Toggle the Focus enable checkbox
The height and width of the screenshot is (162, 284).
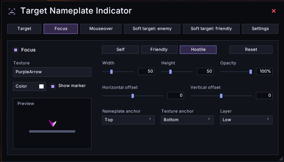point(16,50)
